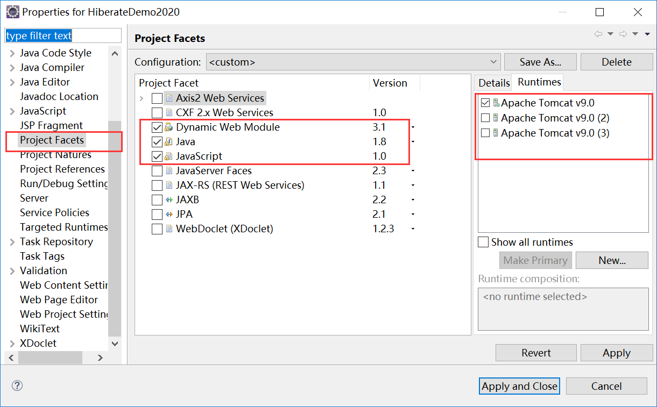Click the Apply and Close button
The width and height of the screenshot is (657, 407).
pos(519,386)
